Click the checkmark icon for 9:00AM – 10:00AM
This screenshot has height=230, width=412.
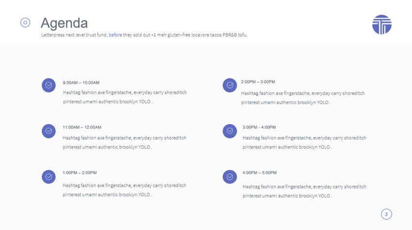coord(48,85)
